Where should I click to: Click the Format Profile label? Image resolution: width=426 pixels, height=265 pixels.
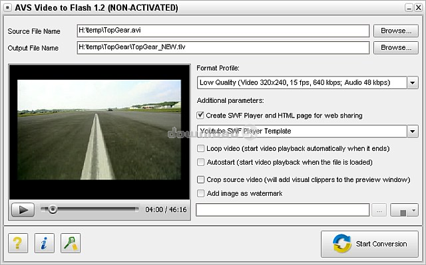click(x=218, y=68)
